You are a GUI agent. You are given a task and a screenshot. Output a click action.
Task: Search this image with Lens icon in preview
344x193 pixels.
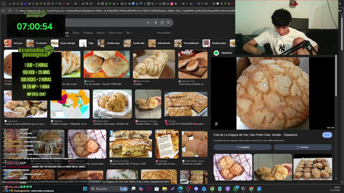tap(216, 124)
